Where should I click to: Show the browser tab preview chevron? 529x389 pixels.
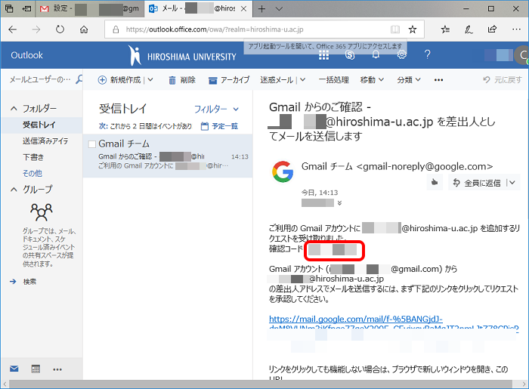click(x=279, y=9)
